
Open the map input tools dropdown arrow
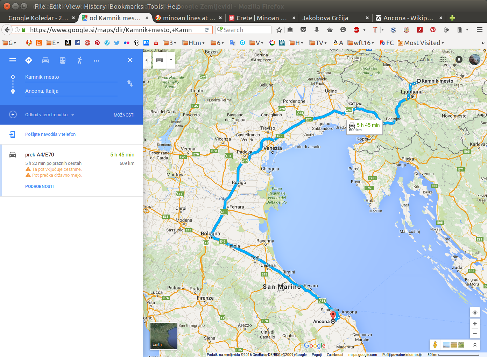point(171,60)
